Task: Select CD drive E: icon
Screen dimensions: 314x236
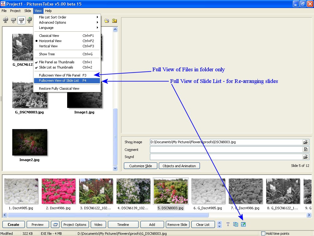Action: 29,20
